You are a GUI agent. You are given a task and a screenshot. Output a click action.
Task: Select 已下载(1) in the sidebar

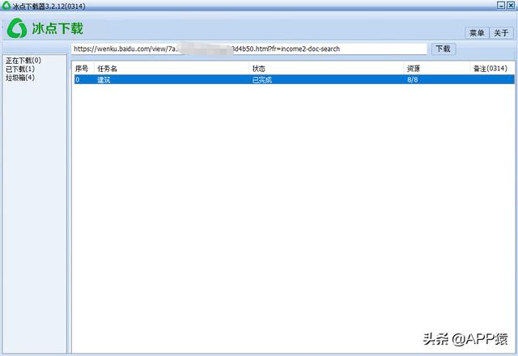[20, 69]
